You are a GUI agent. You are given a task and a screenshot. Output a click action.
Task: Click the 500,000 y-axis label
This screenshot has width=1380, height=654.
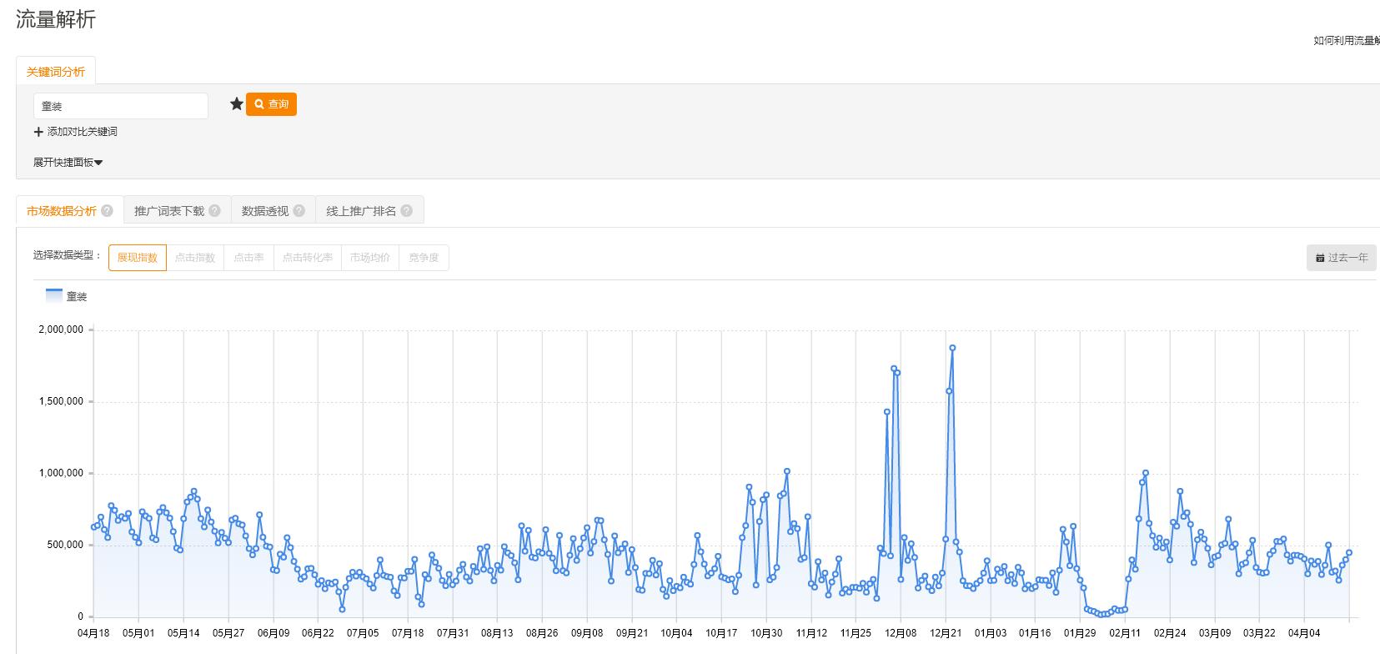(65, 545)
